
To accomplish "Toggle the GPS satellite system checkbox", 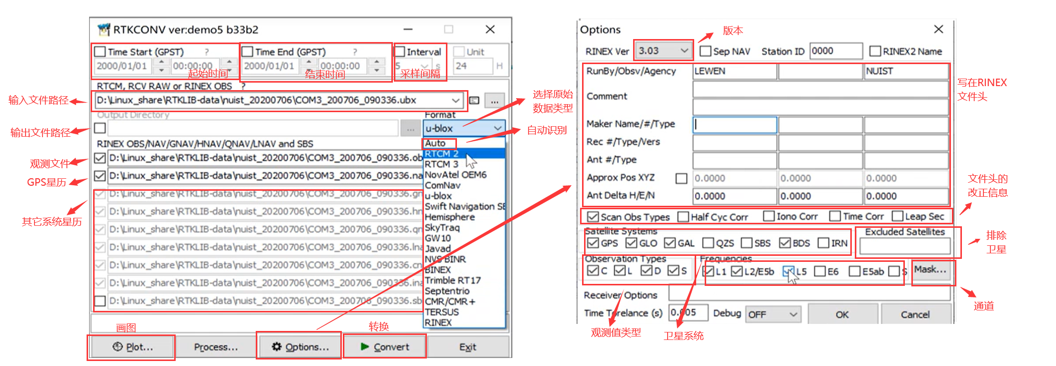I will tap(593, 243).
